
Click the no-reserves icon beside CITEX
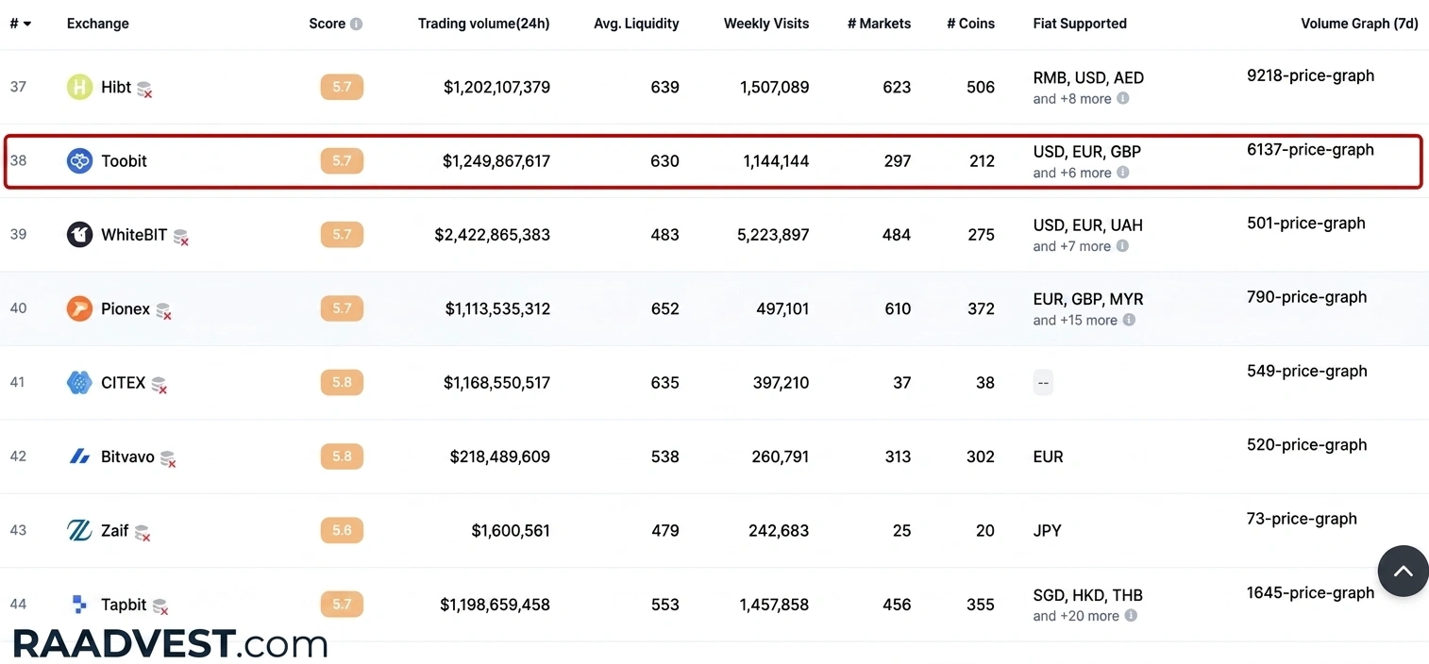click(160, 386)
